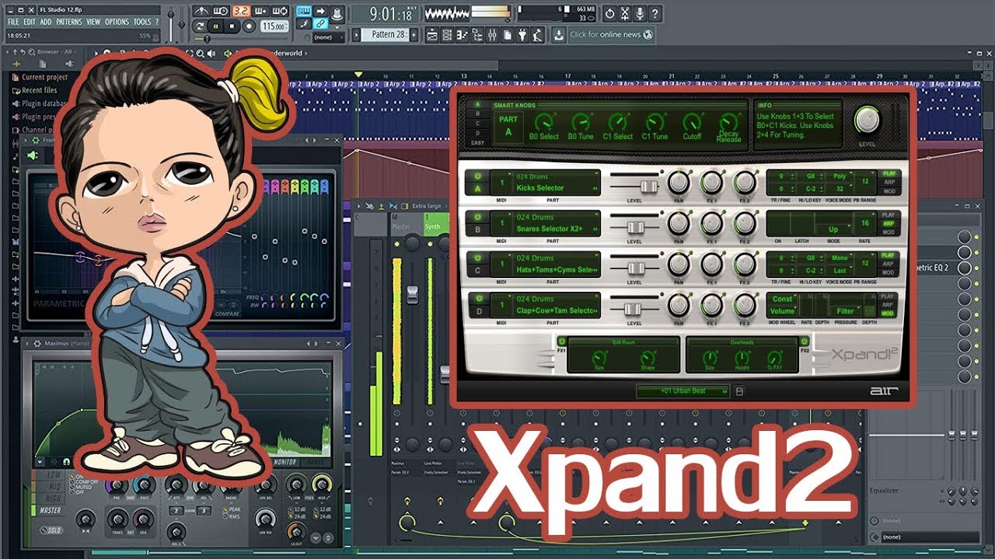
Task: Click the 'Click for online news' bar
Action: pos(610,35)
